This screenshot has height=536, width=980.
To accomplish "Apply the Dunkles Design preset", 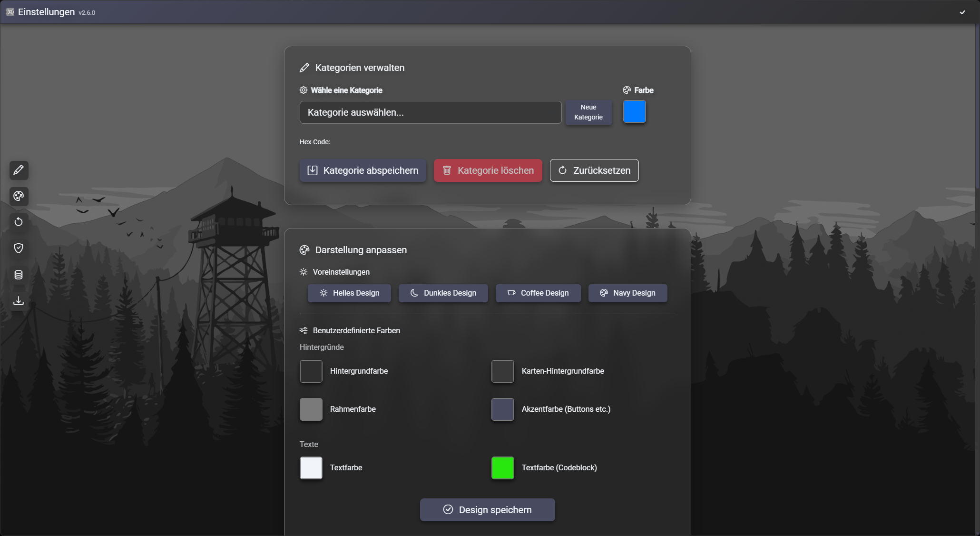I will coord(443,293).
